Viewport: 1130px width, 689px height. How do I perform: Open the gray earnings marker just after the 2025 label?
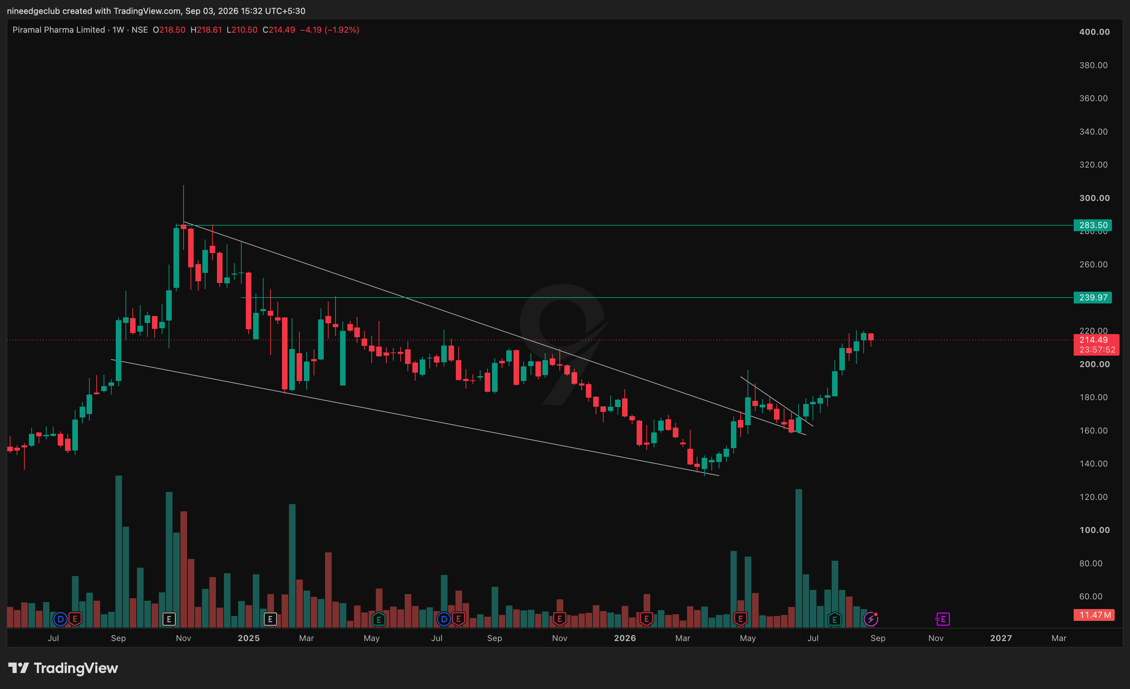point(270,619)
